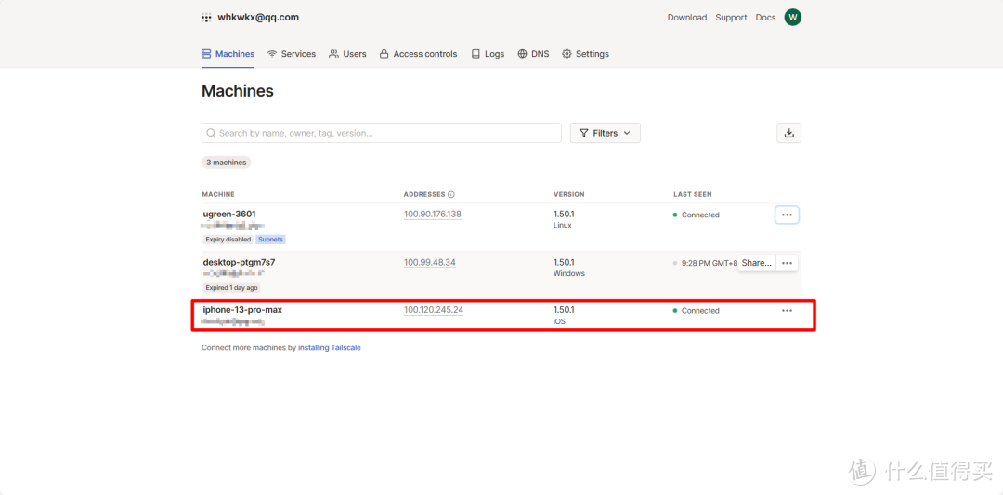Open the Users tab

[x=347, y=54]
